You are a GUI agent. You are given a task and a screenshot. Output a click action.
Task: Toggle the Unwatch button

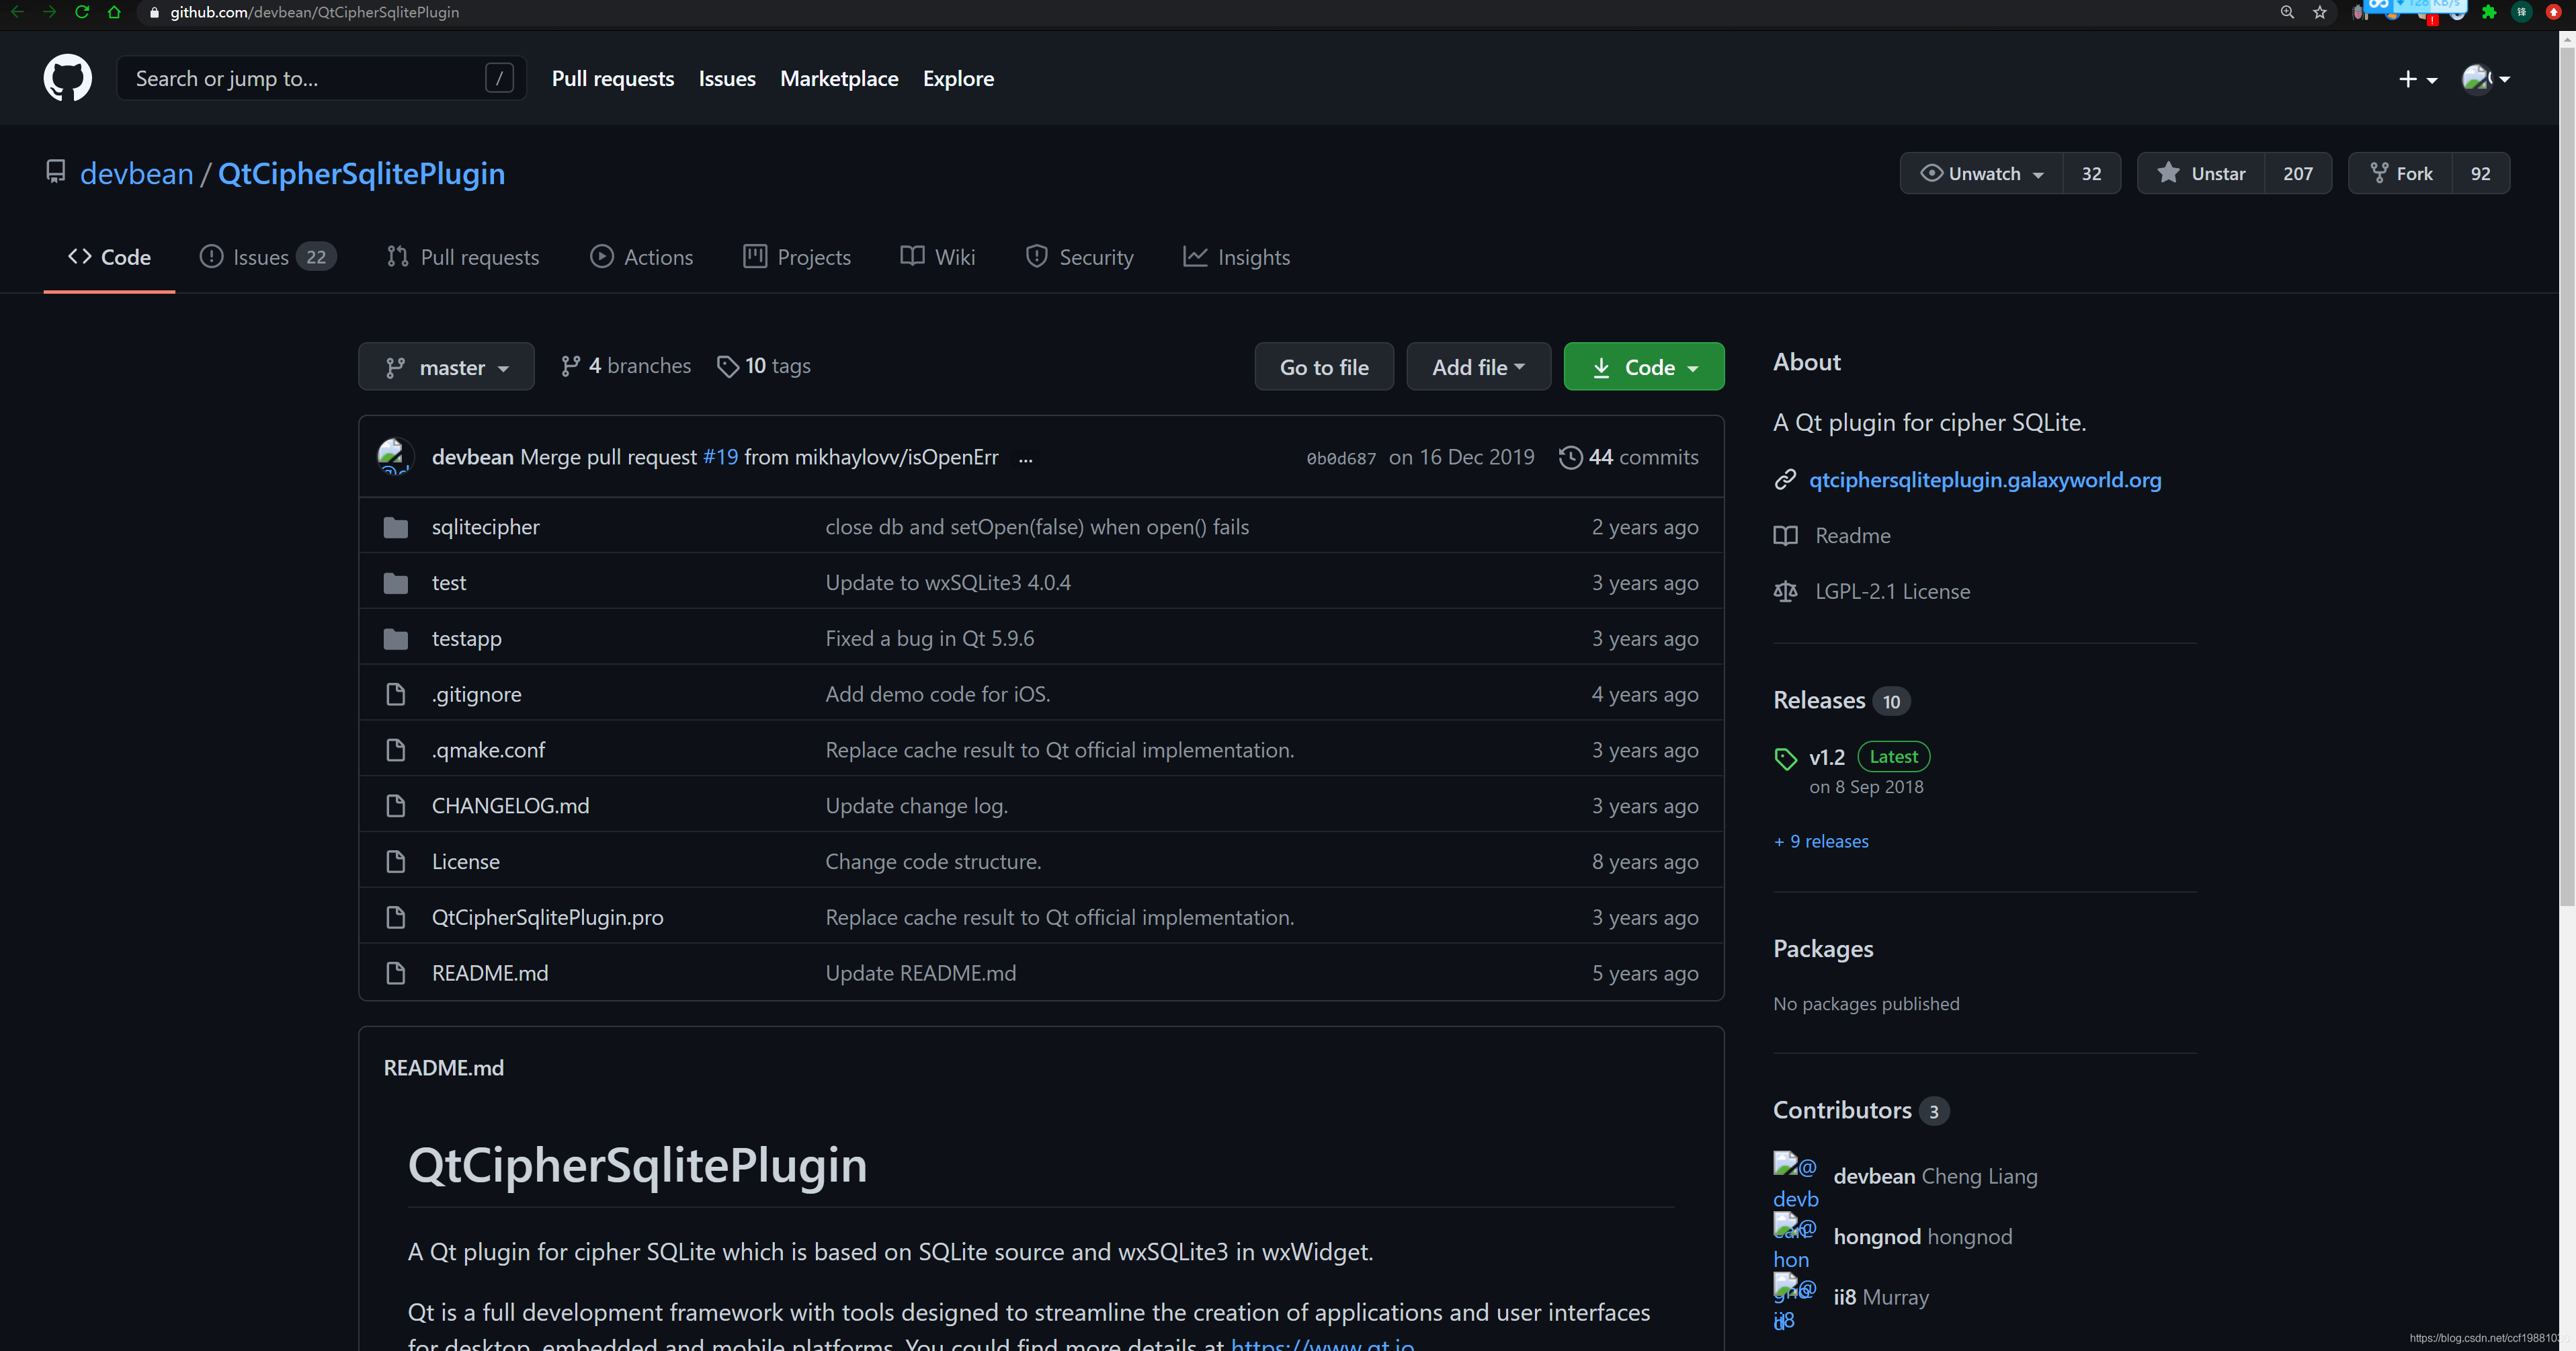pyautogui.click(x=1981, y=173)
